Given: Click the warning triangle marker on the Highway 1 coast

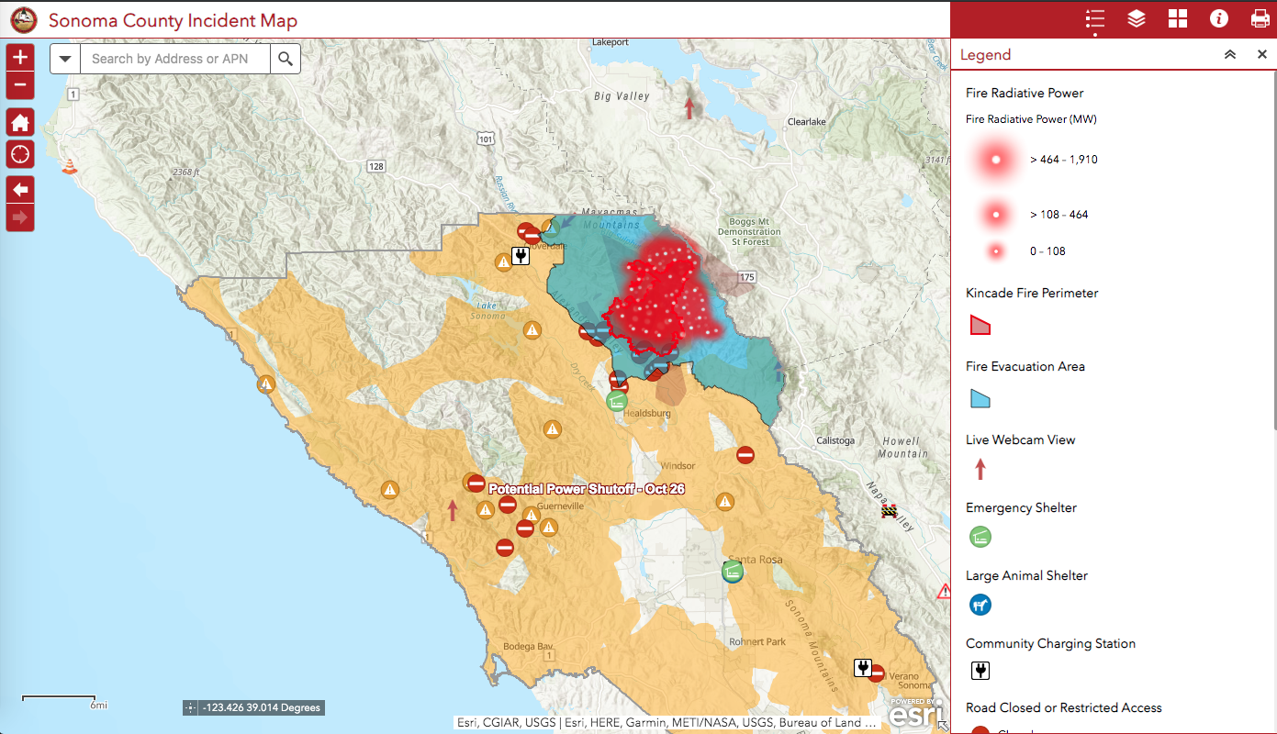Looking at the screenshot, I should tap(266, 384).
